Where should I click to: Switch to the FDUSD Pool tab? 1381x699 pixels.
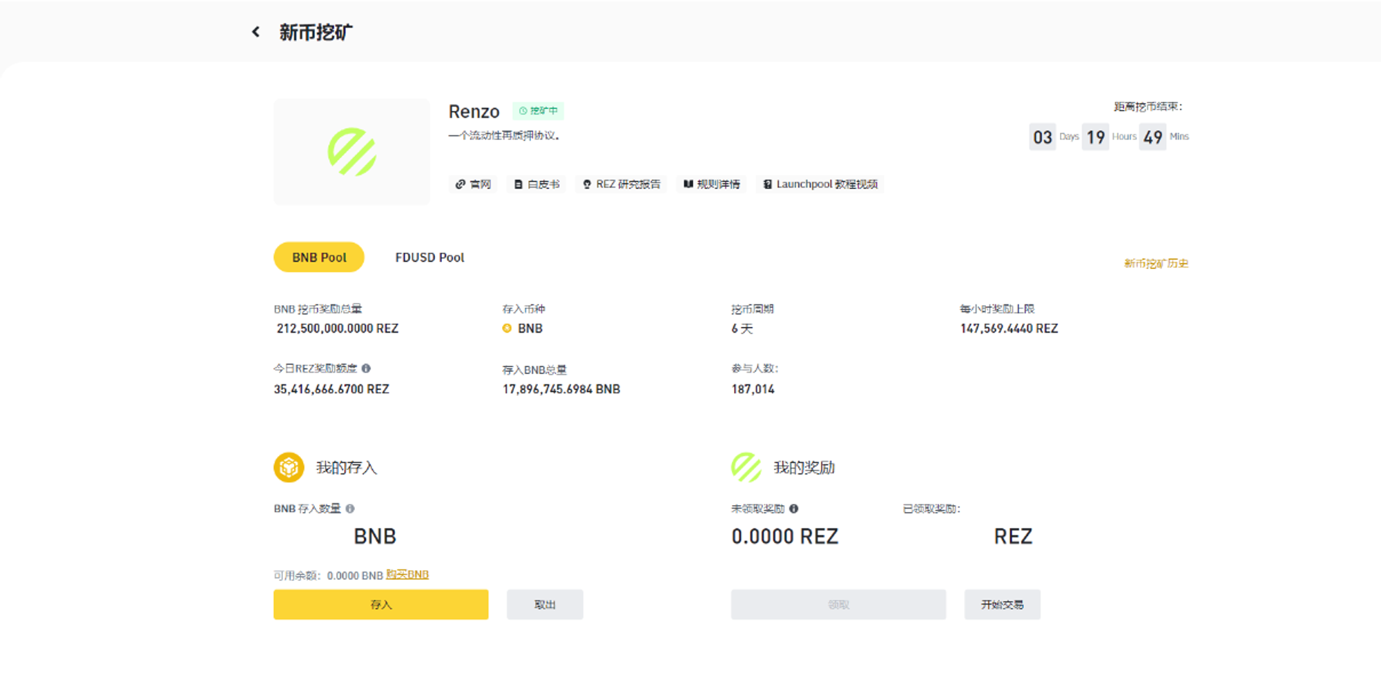(x=429, y=257)
